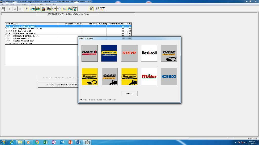Select the New Holland Agriculture brand
Viewport: 259px width, 145px height.
coord(109,53)
